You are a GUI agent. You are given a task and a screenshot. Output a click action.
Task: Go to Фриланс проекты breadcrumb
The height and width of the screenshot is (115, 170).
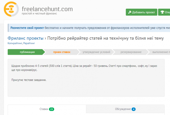26,38
